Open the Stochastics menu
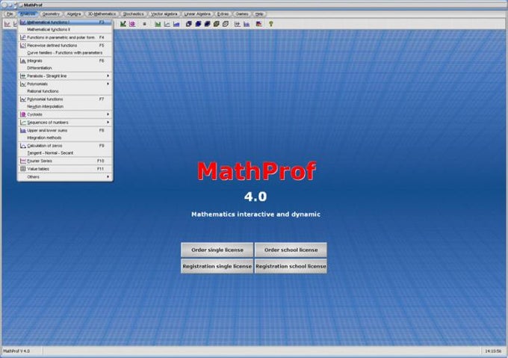Viewport: 508px width, 358px height. (x=133, y=14)
